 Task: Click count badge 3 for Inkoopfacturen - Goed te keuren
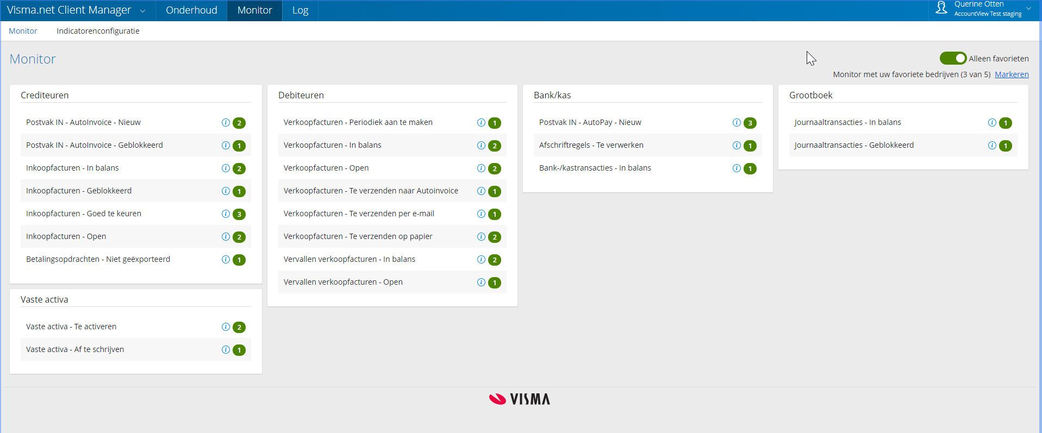[239, 214]
